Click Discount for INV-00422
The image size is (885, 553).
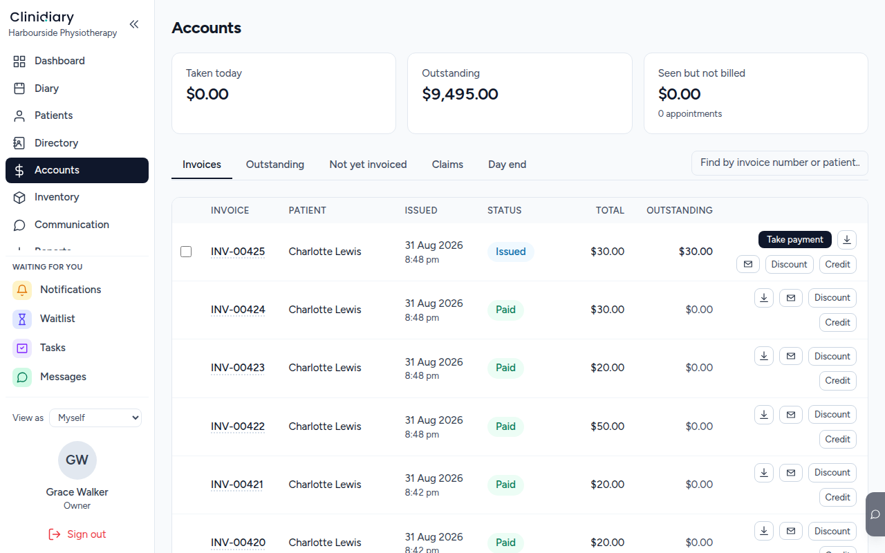832,415
